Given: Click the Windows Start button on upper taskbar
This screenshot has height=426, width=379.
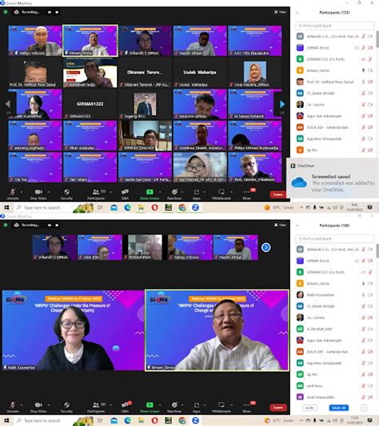Looking at the screenshot, I should (x=6, y=208).
